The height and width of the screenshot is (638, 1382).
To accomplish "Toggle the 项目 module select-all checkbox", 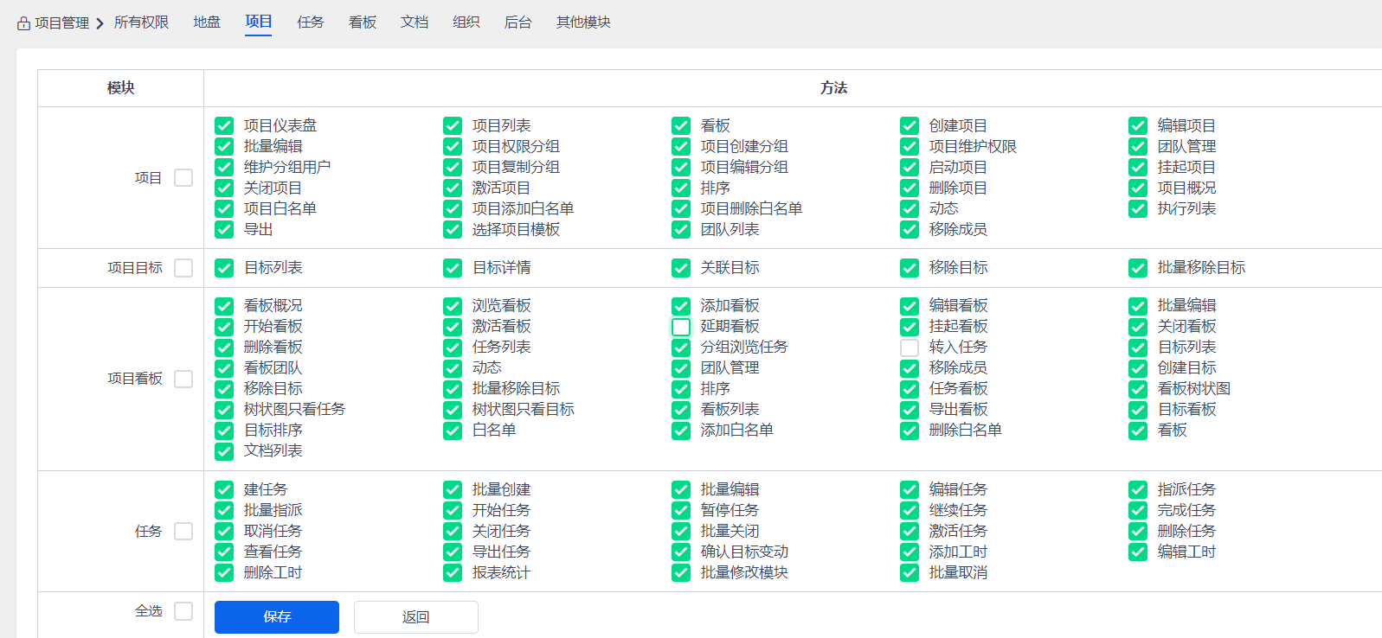I will 183,178.
